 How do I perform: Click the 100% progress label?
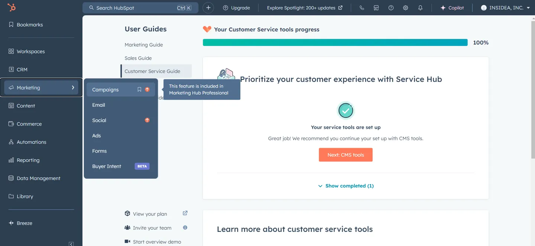click(x=481, y=43)
